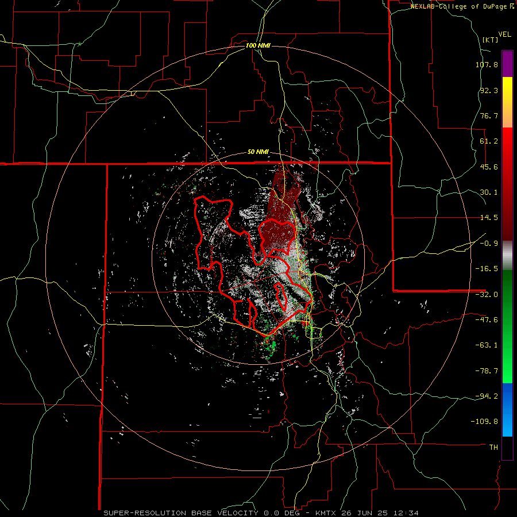
Task: Click the 61.2 velocity scale value
Action: point(489,141)
